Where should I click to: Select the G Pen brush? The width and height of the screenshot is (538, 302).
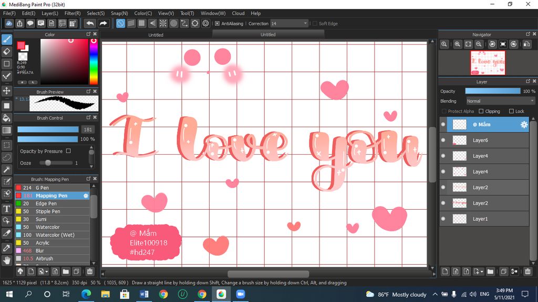(52, 188)
